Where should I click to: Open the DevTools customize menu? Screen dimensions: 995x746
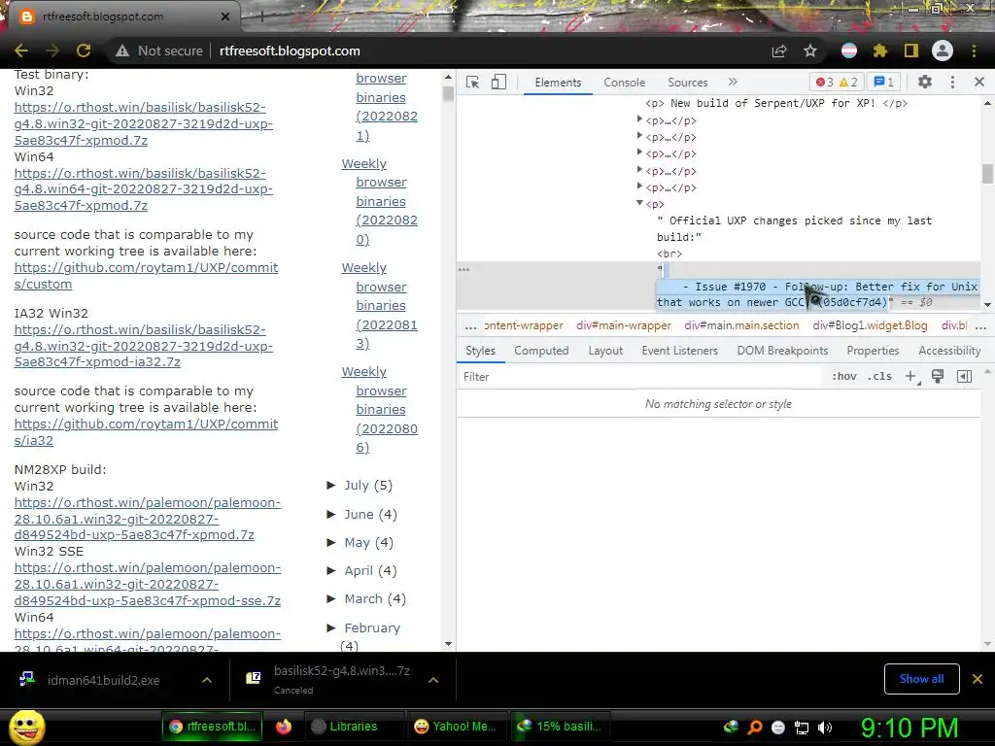[952, 82]
